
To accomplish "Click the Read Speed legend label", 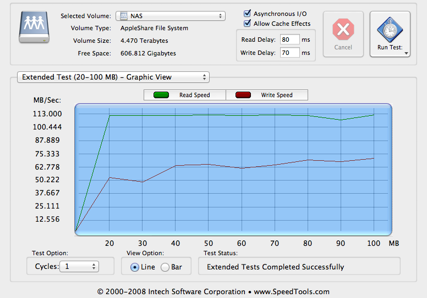I will click(194, 95).
